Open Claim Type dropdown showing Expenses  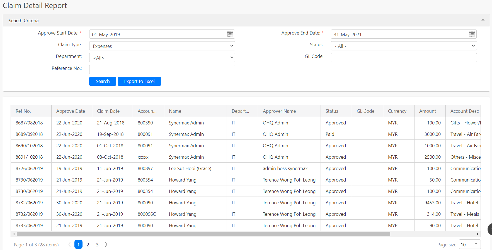(x=162, y=46)
